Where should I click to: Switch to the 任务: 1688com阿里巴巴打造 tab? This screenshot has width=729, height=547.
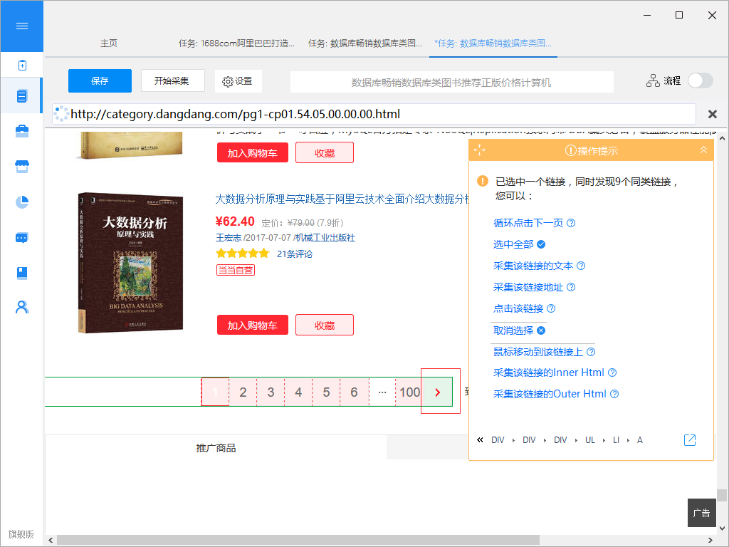(x=236, y=43)
